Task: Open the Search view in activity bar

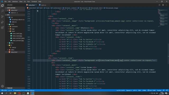Action: pos(2,11)
